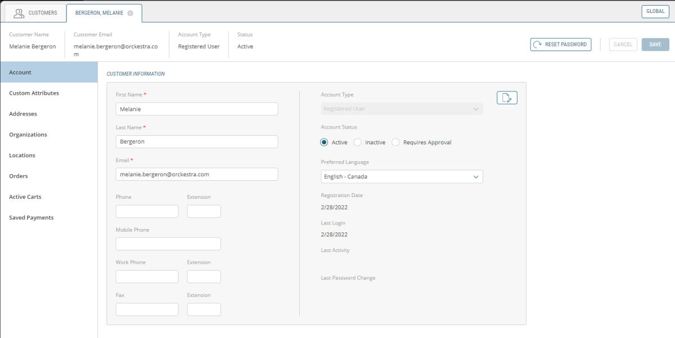Click the Cancel button
The height and width of the screenshot is (338, 675).
click(623, 44)
